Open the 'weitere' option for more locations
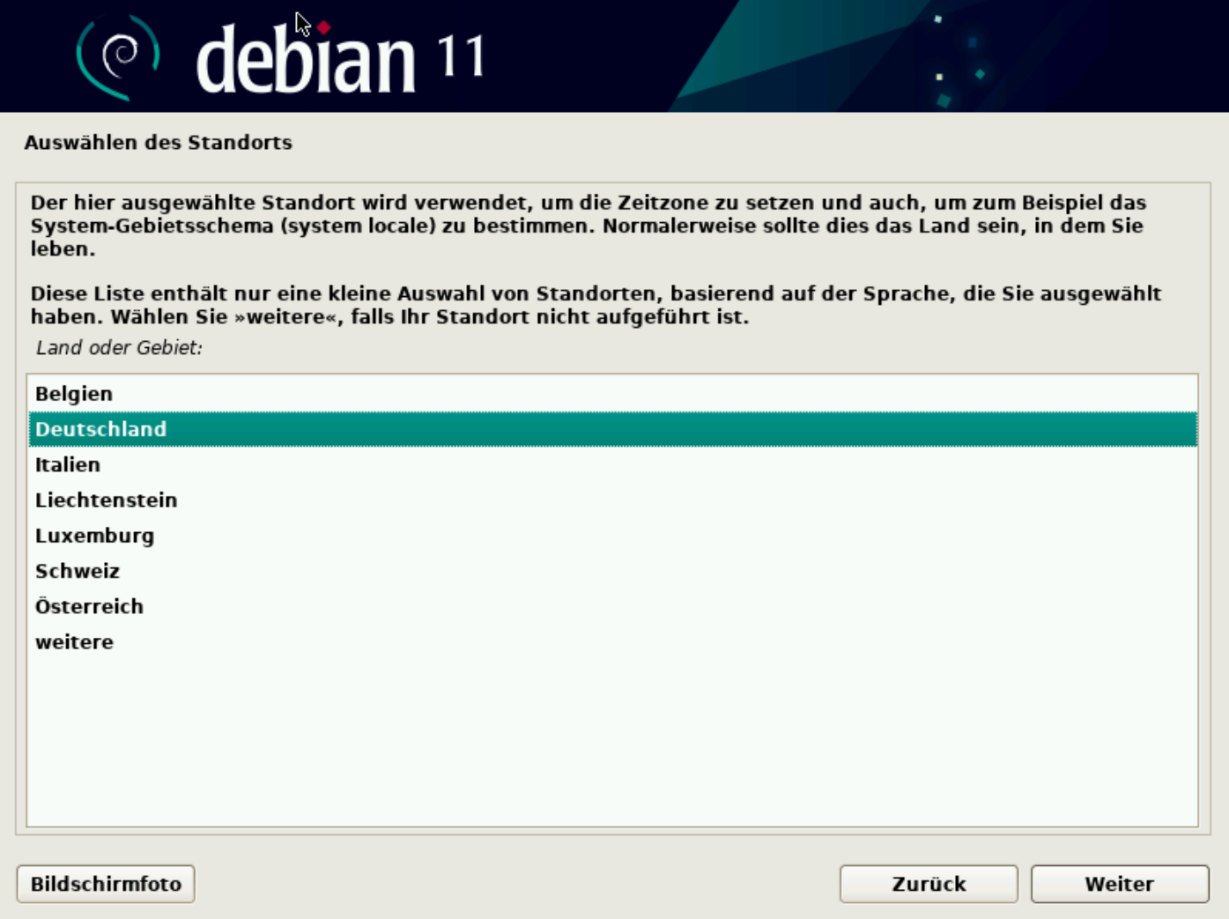Viewport: 1229px width, 919px height. click(612, 641)
